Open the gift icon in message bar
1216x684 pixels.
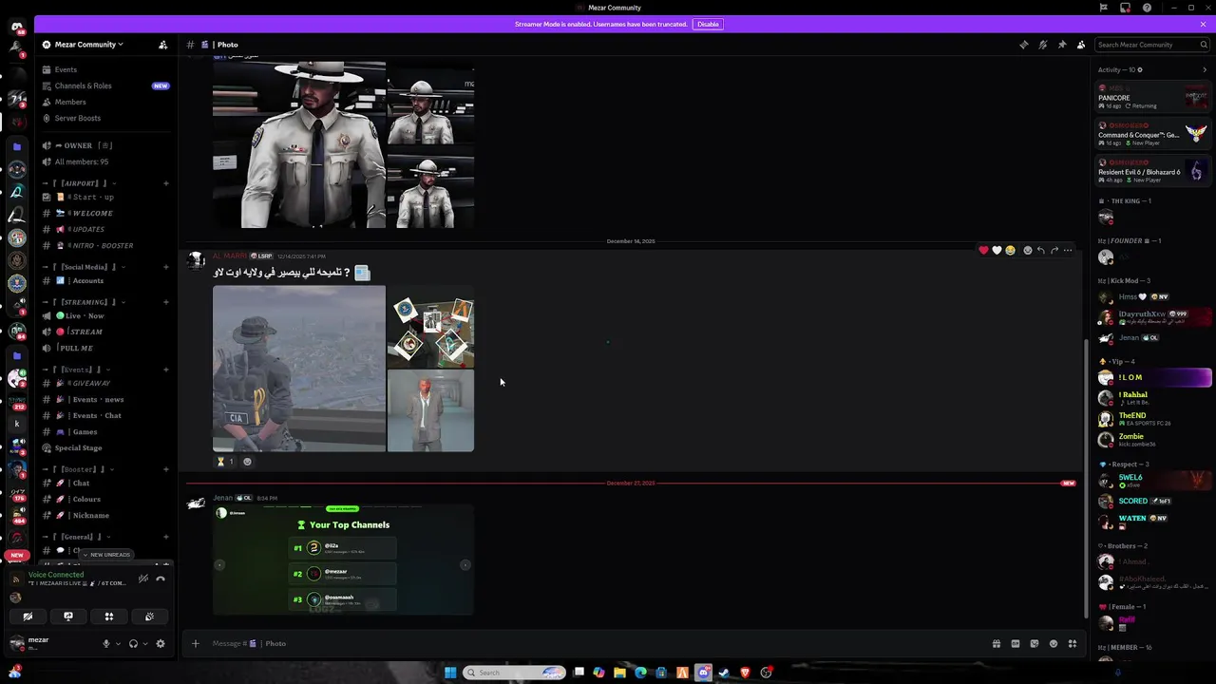coord(997,643)
